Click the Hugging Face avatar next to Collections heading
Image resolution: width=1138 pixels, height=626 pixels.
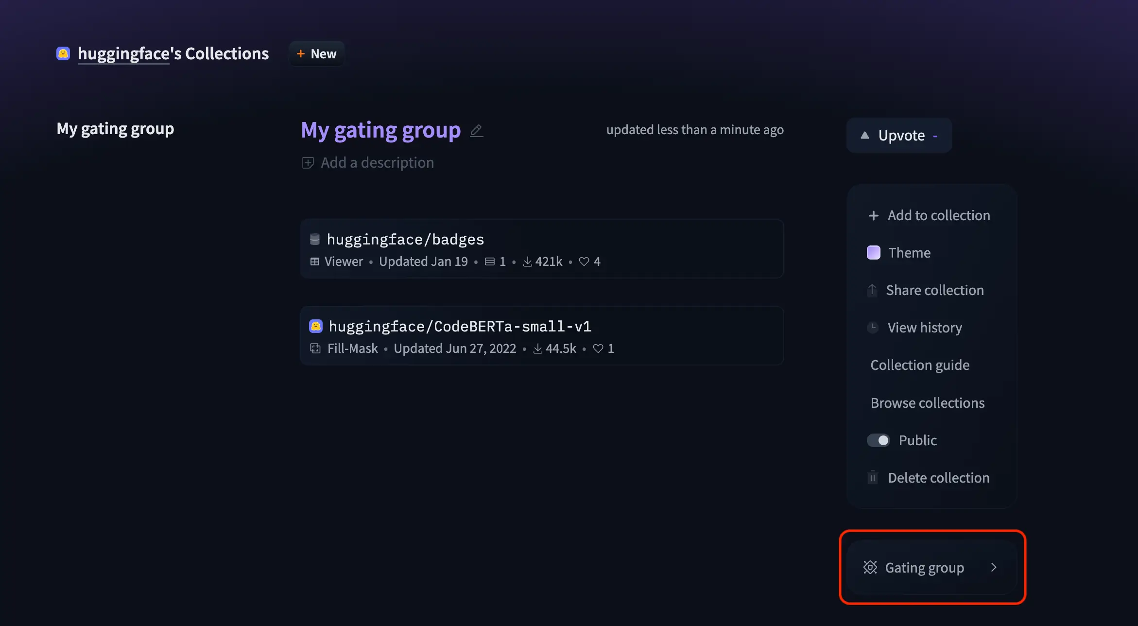click(x=63, y=53)
